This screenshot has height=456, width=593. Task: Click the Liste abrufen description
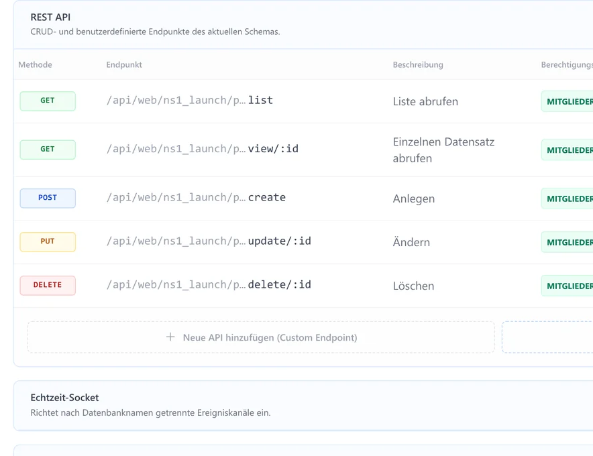[425, 101]
